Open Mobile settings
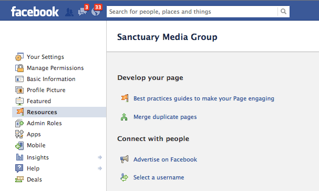 coord(36,145)
